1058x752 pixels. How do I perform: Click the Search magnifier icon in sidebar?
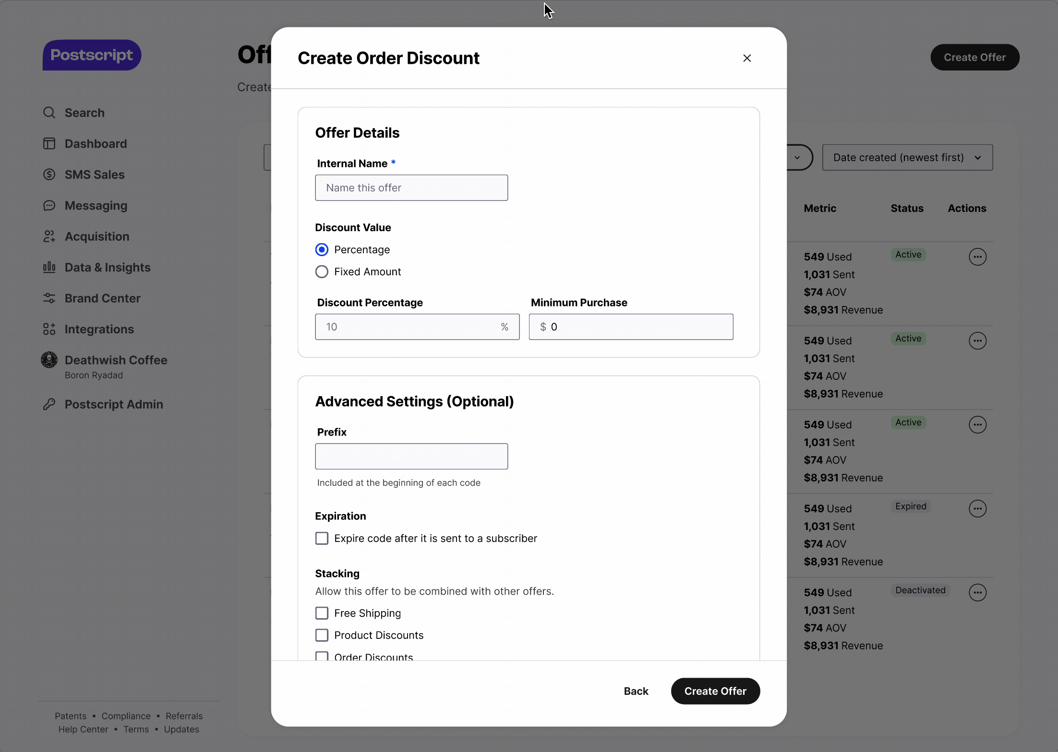(49, 113)
